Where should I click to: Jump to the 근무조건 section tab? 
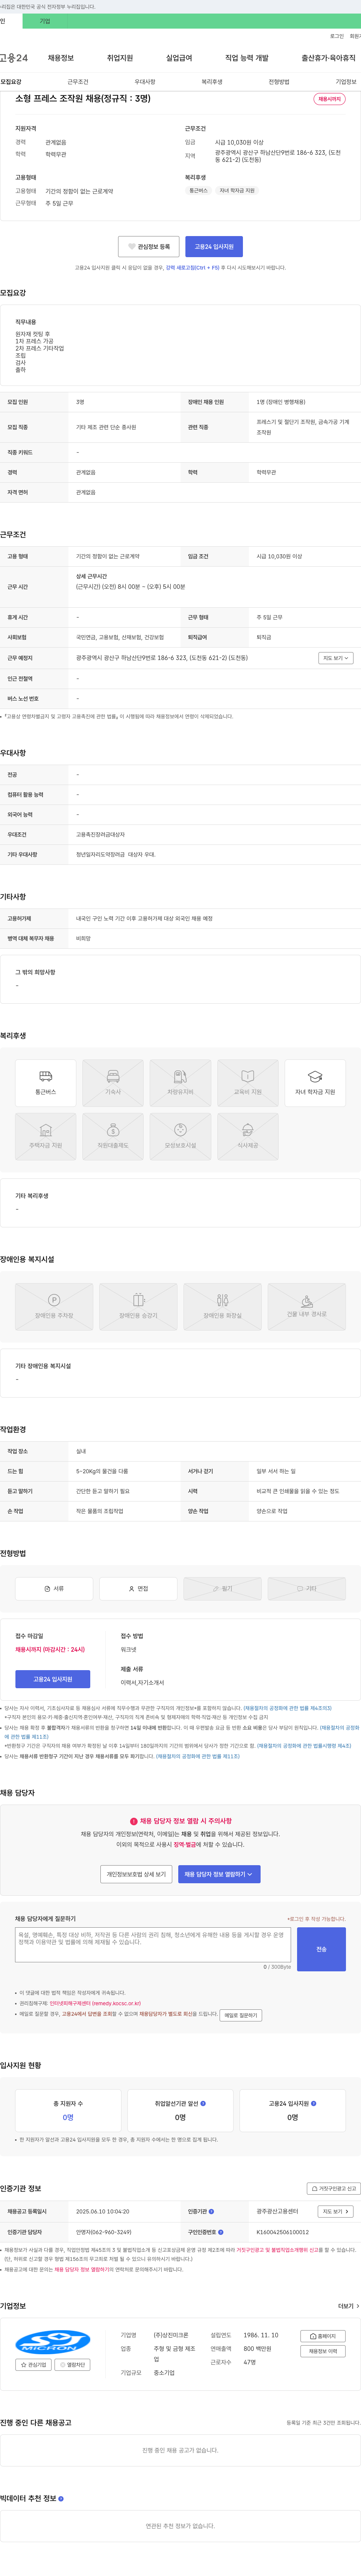coord(77,82)
